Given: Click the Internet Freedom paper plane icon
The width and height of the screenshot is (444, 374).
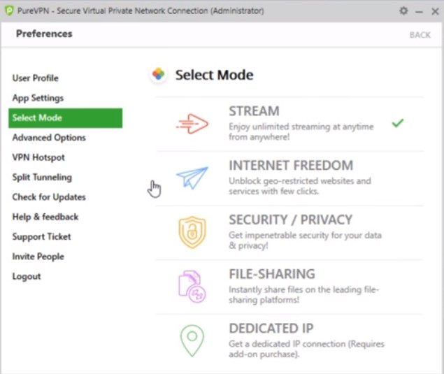Looking at the screenshot, I should click(192, 178).
